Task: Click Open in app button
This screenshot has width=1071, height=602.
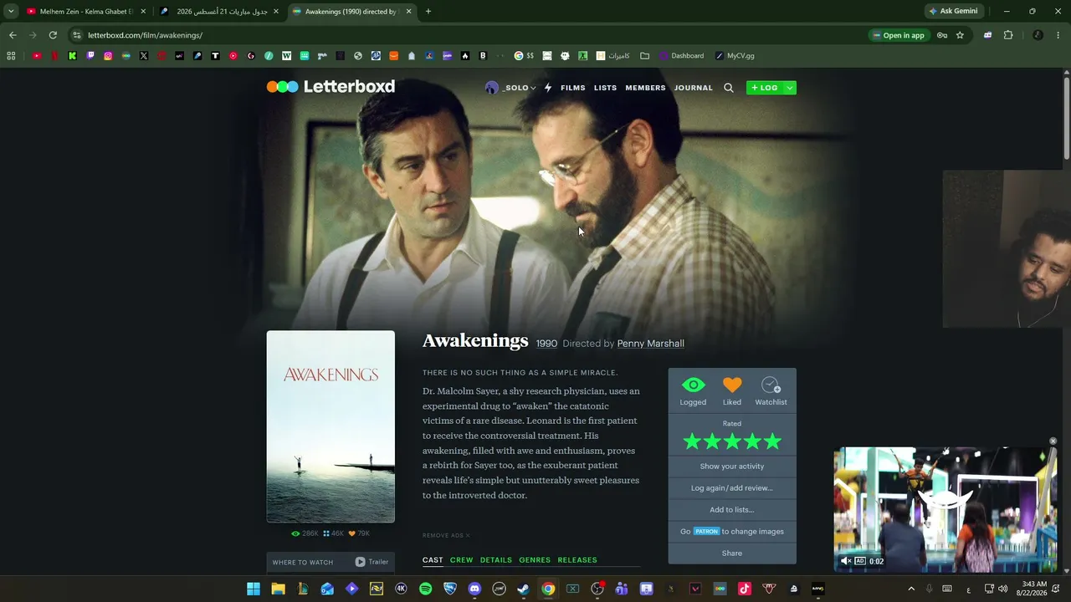Action: point(899,35)
